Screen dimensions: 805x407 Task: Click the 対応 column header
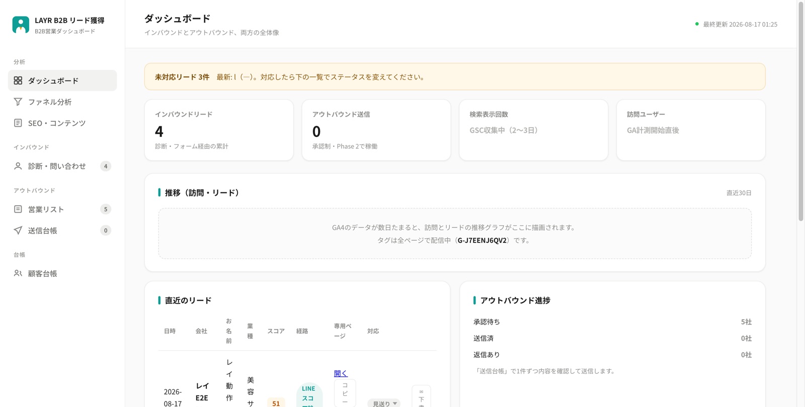tap(373, 331)
